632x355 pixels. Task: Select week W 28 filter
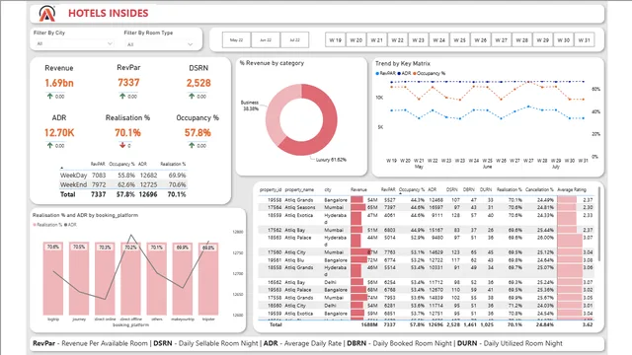[522, 39]
